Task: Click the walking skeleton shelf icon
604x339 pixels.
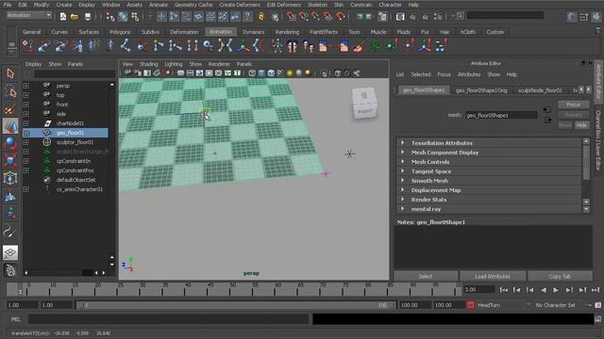Action: [x=277, y=46]
